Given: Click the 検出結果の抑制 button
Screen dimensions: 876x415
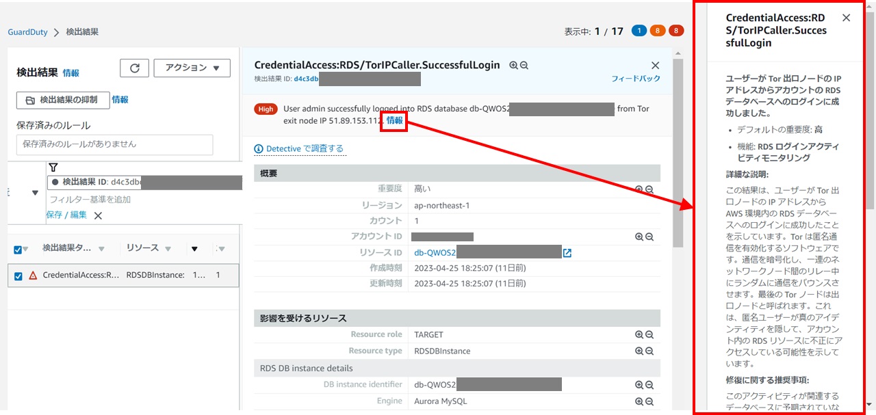Looking at the screenshot, I should [63, 100].
